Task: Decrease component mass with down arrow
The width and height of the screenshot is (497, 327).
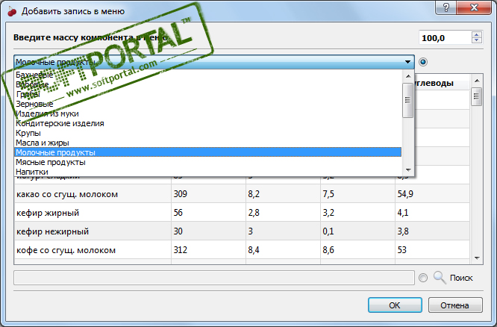Action: pos(476,41)
